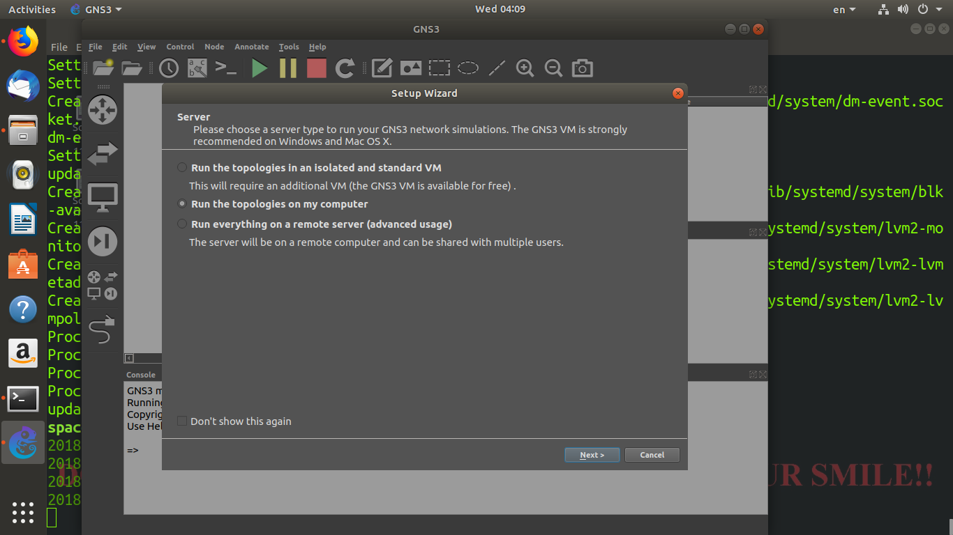Select the Draw rectangle tool
Viewport: 953px width, 535px height.
click(440, 68)
